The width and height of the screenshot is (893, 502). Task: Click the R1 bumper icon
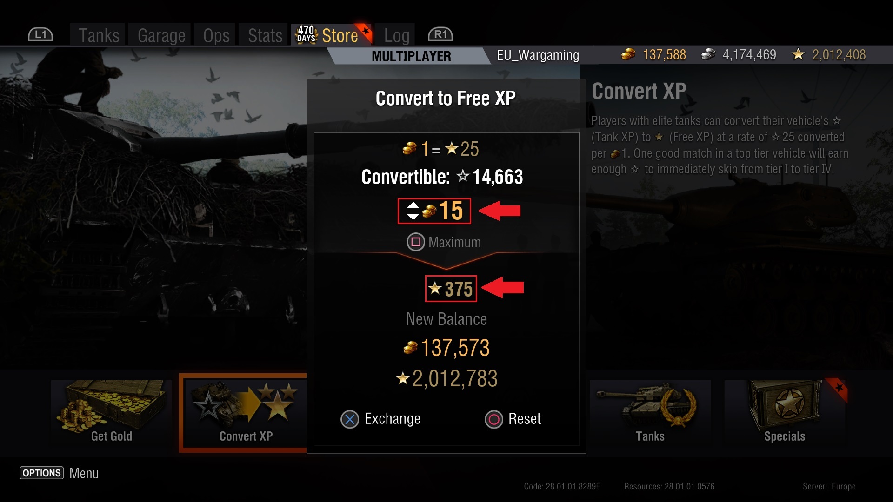coord(440,34)
